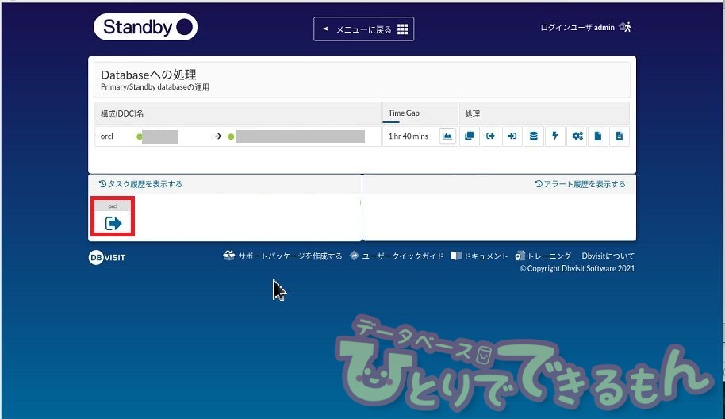Click サポートパッケージを作成する link
Image resolution: width=725 pixels, height=419 pixels.
[x=282, y=256]
